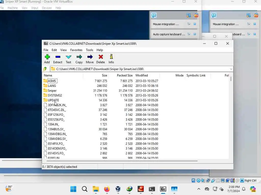The width and height of the screenshot is (261, 195).
Task: Select the UPDATE folder
Action: (x=53, y=100)
